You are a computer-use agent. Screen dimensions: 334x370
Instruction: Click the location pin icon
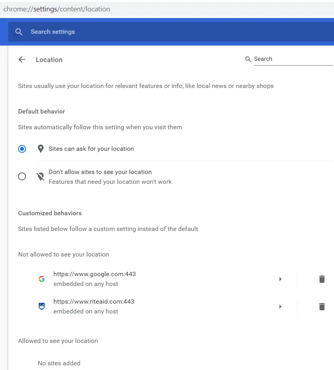tap(40, 149)
